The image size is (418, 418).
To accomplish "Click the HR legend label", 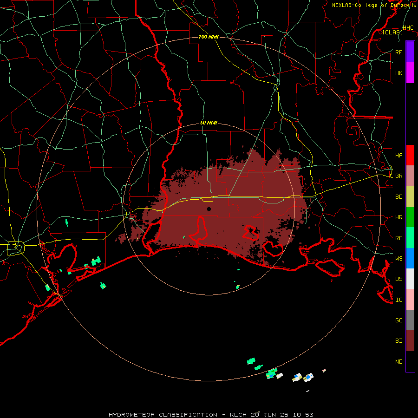I will tap(399, 217).
